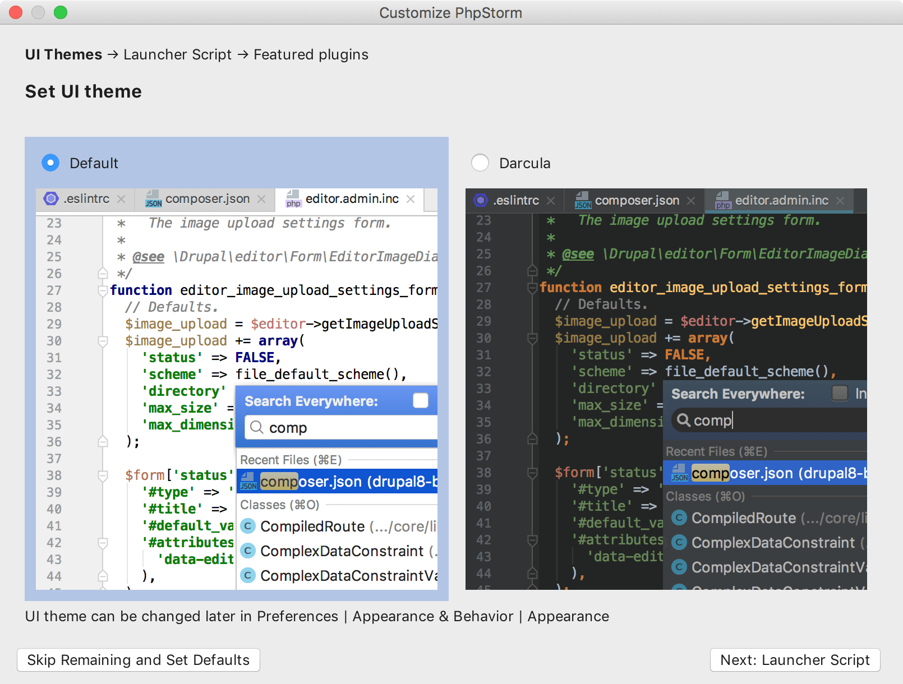
Task: Toggle the fold marker on line 38 in light preview
Action: pos(103,475)
